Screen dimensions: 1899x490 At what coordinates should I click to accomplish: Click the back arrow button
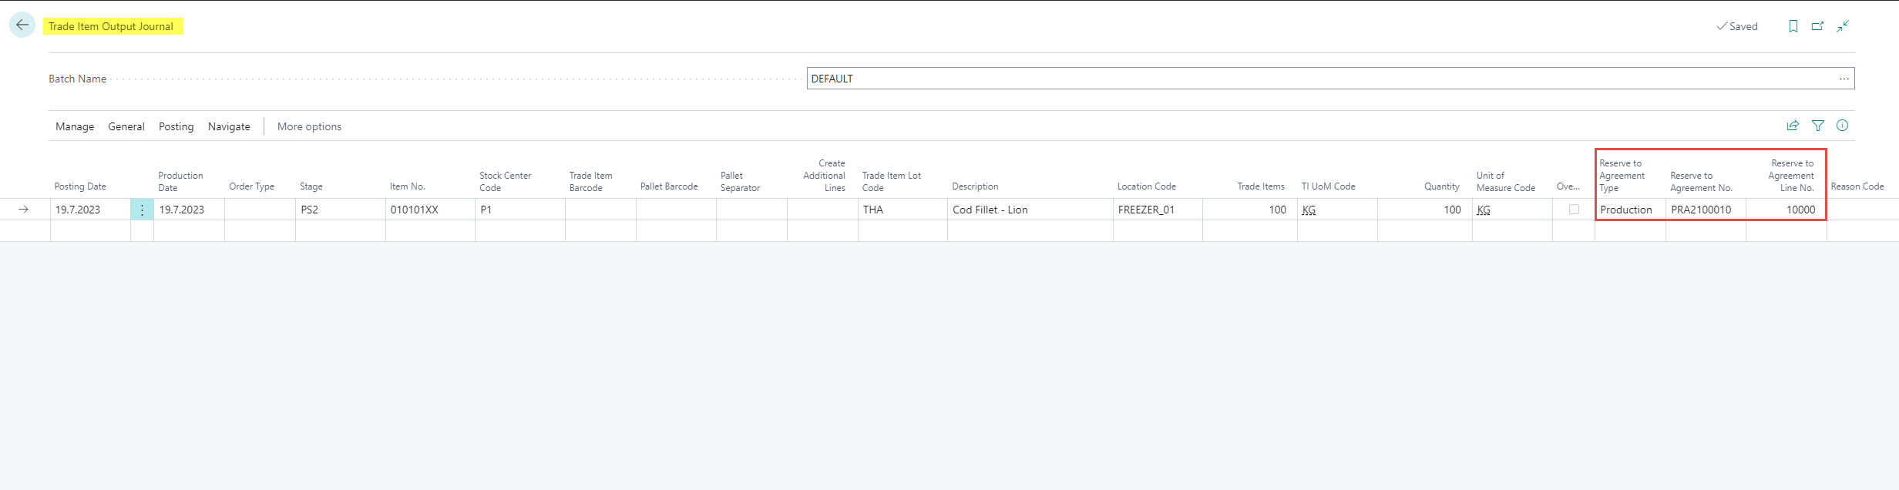pyautogui.click(x=22, y=25)
